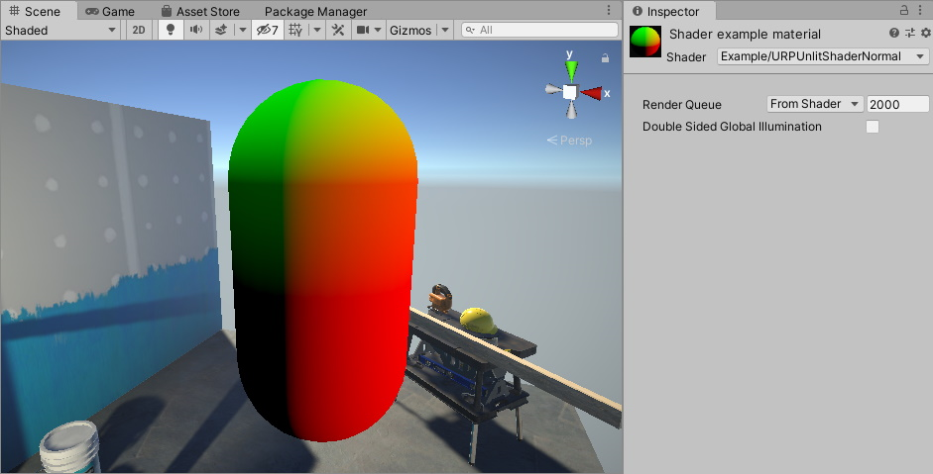Click the scene grid toggle icon

tap(295, 30)
